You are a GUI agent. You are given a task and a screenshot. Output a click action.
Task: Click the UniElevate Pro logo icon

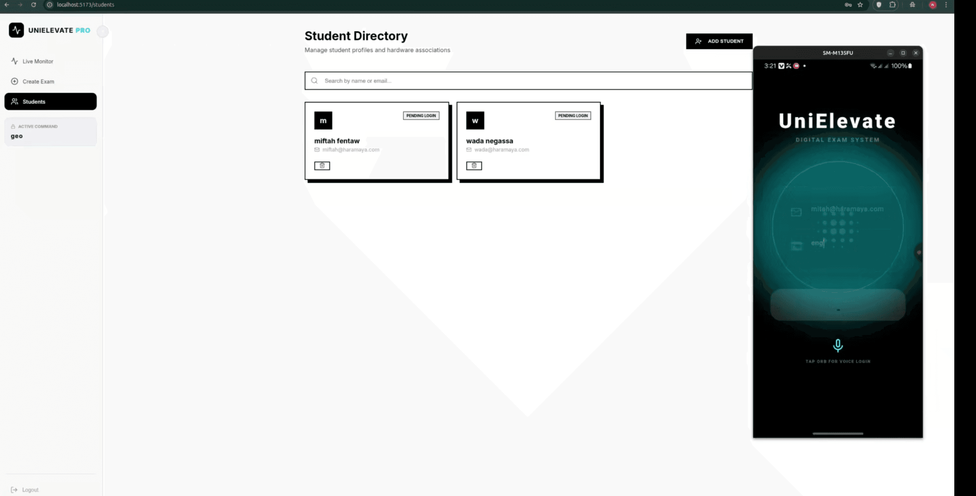16,30
